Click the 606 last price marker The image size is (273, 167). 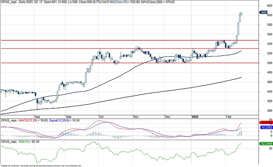tap(263, 12)
